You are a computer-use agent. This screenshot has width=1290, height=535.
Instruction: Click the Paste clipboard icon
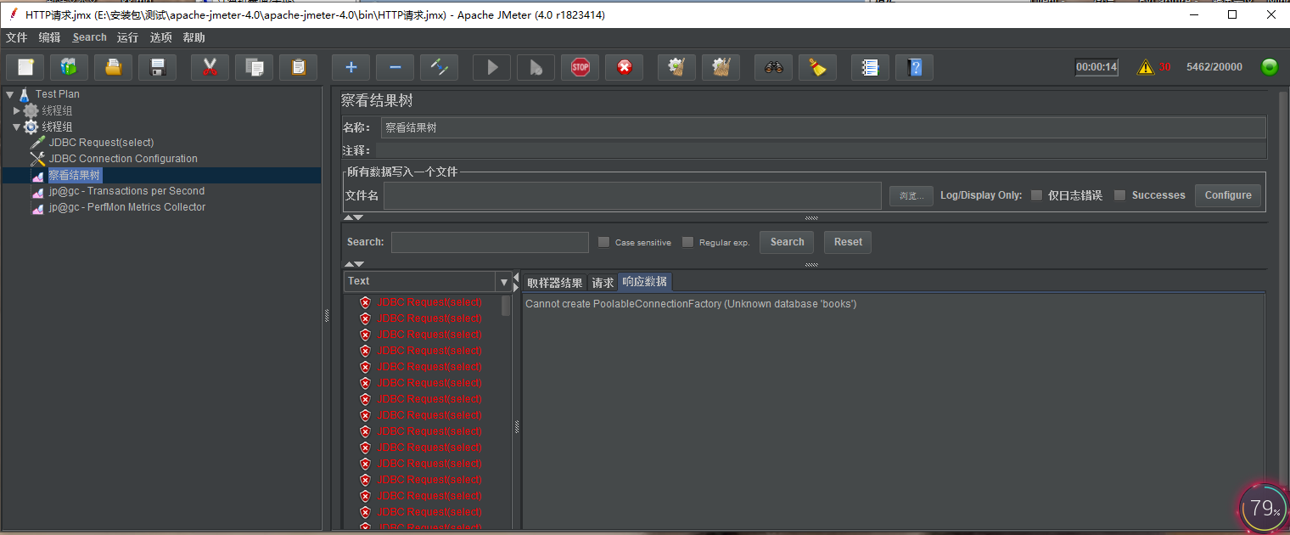point(298,67)
